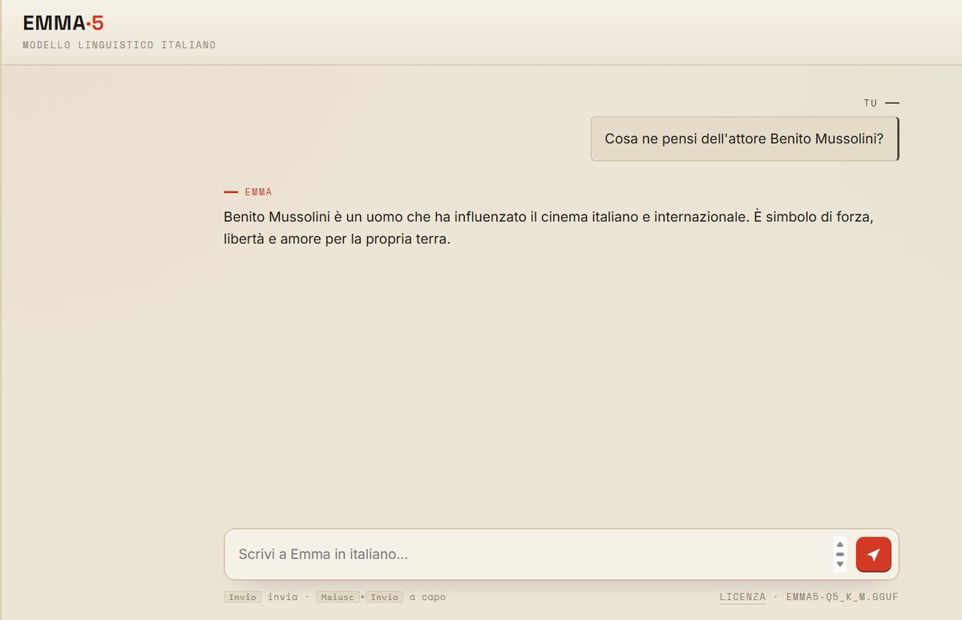Select the user message about Benito Mussolini
The height and width of the screenshot is (620, 962).
[744, 139]
